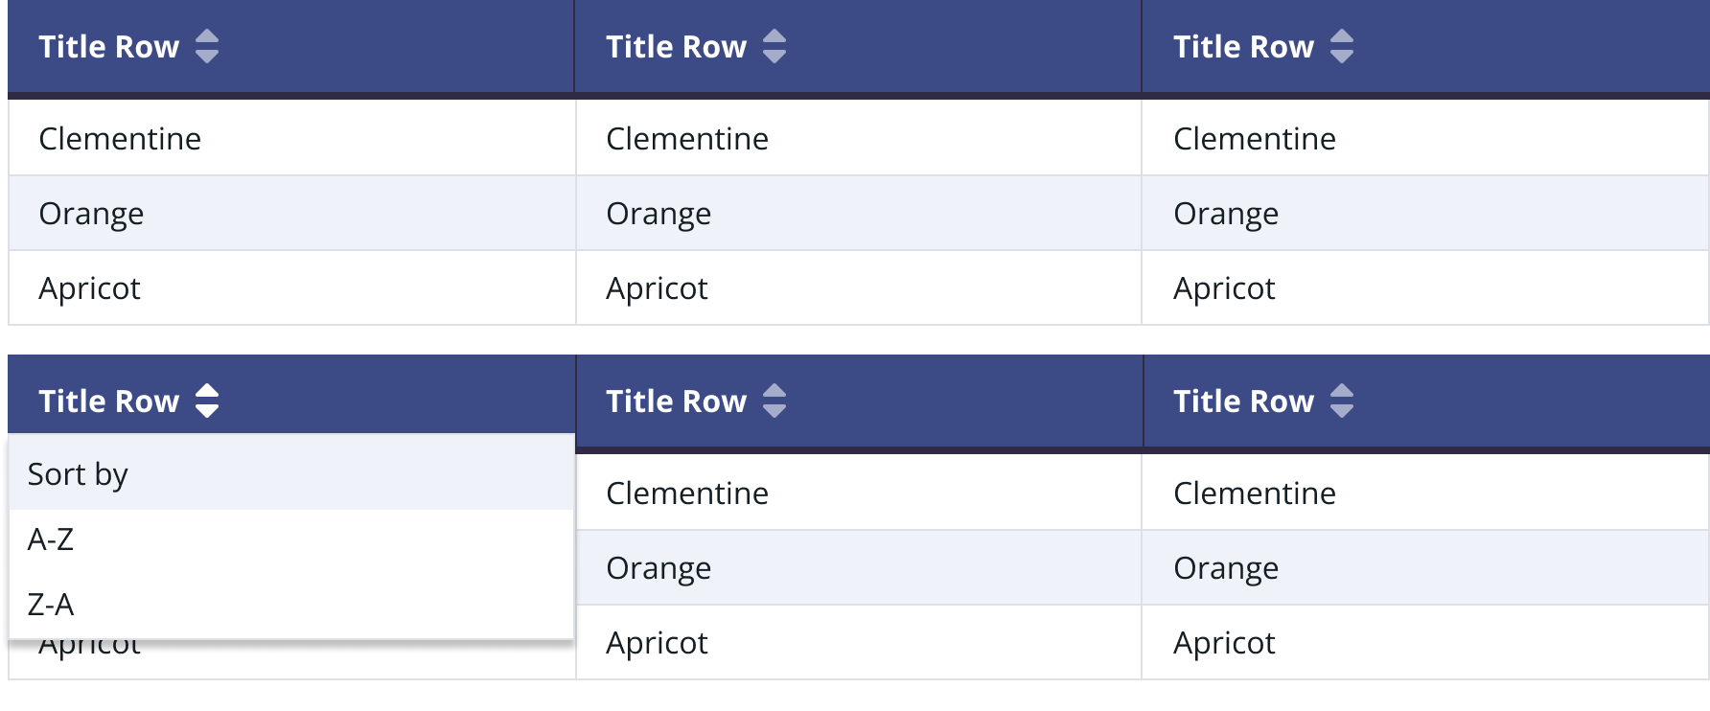Choose the Z-A sort option
The height and width of the screenshot is (711, 1710).
coord(51,605)
